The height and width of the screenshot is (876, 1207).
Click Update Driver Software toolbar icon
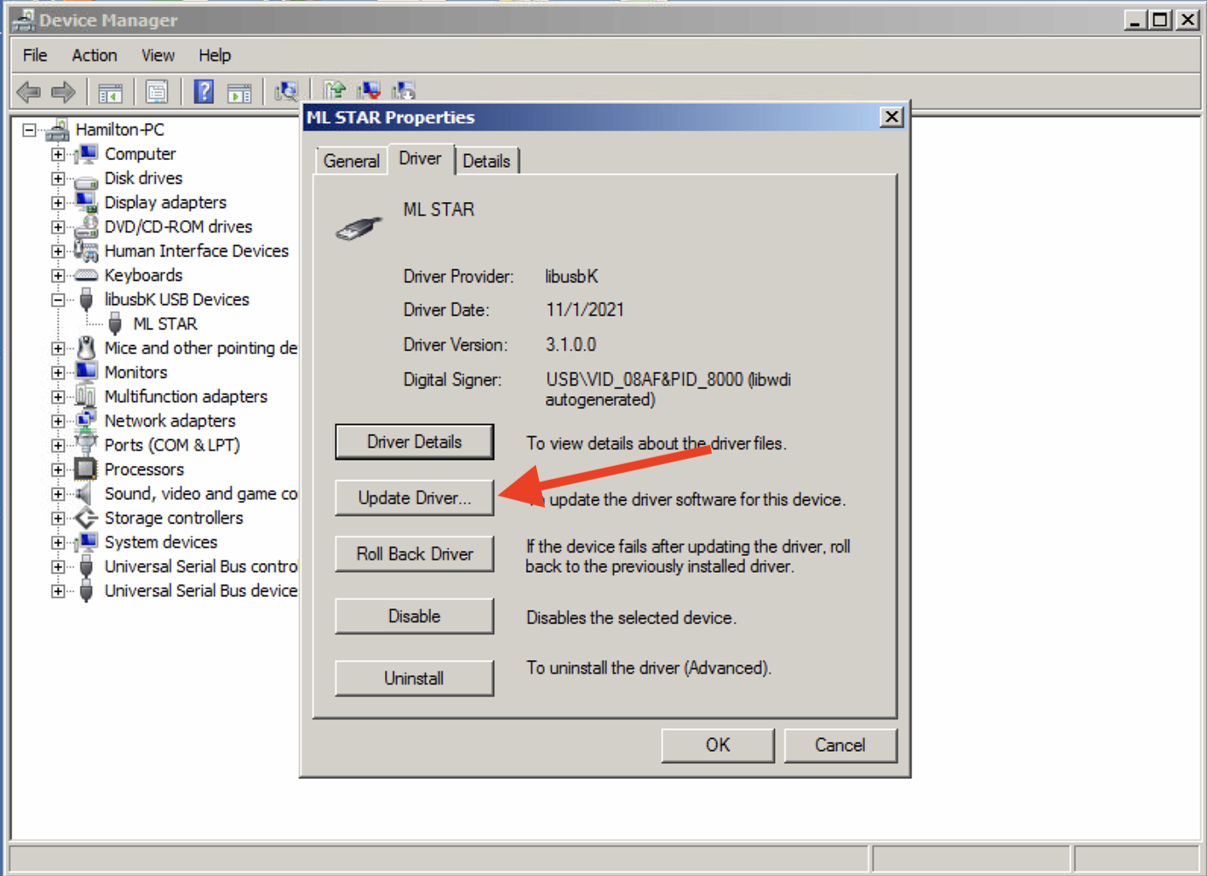coord(334,90)
